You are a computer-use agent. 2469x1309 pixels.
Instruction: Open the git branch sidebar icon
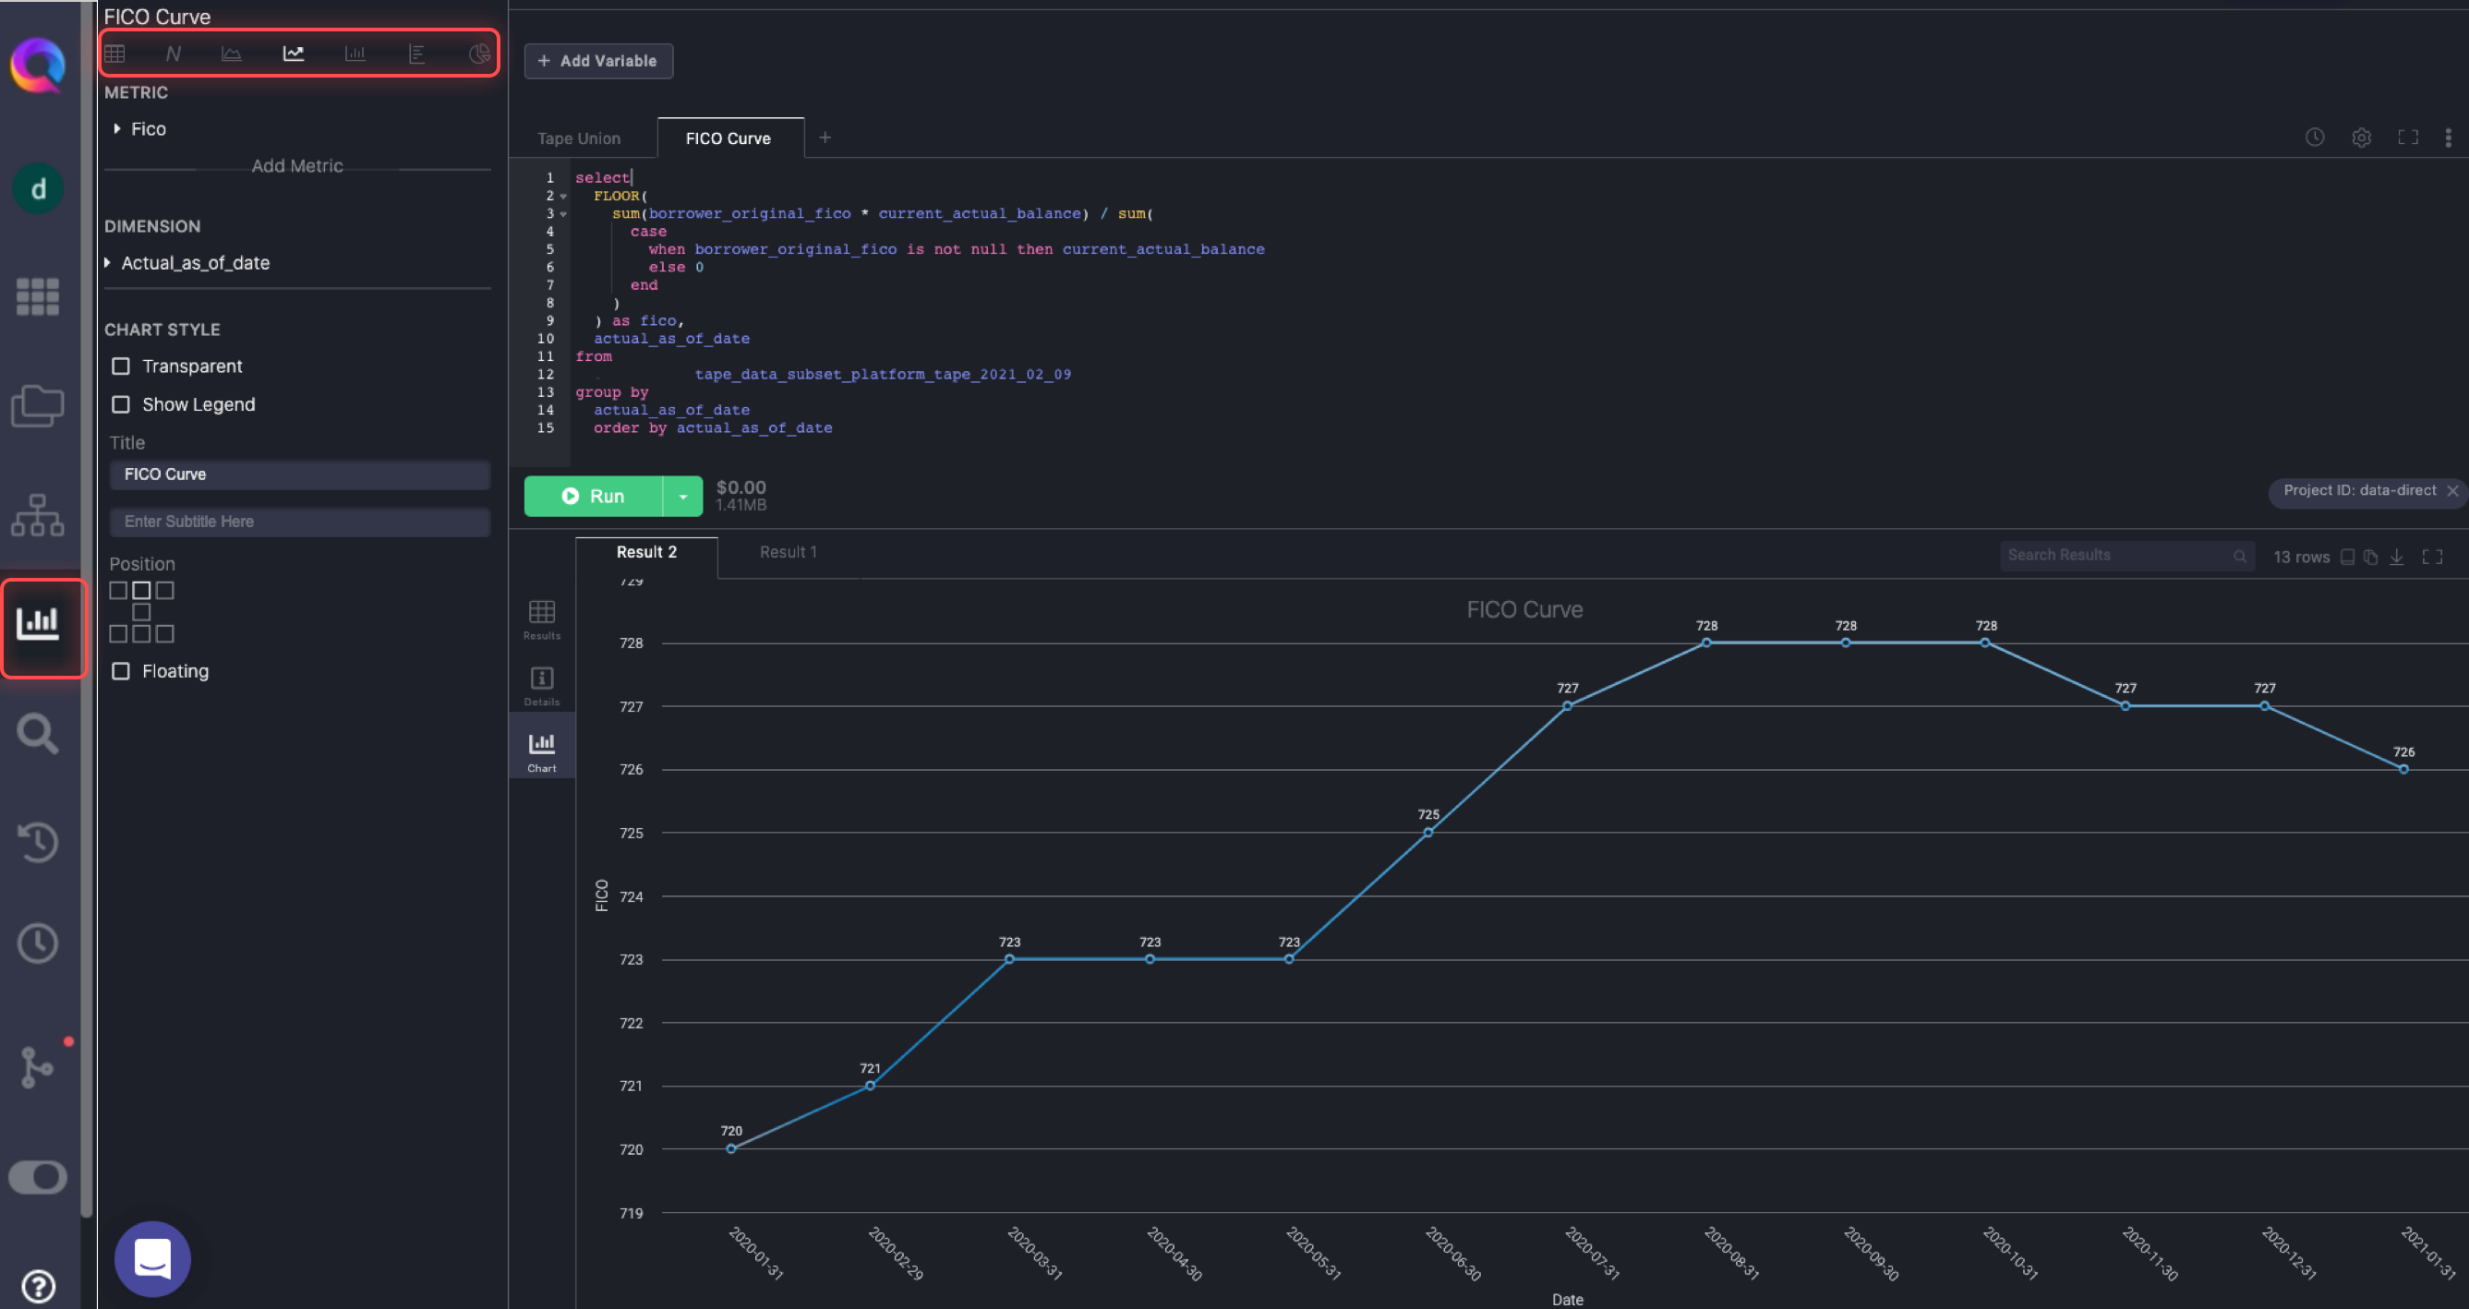tap(36, 1065)
